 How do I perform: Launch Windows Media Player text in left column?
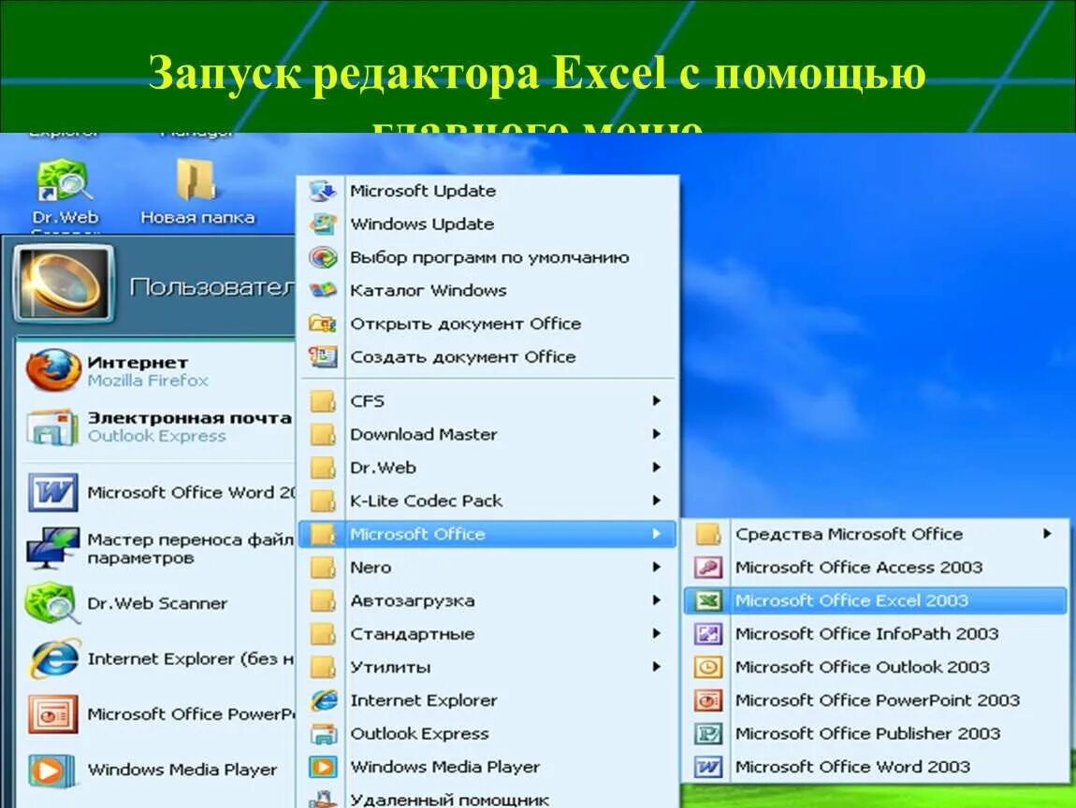point(182,770)
